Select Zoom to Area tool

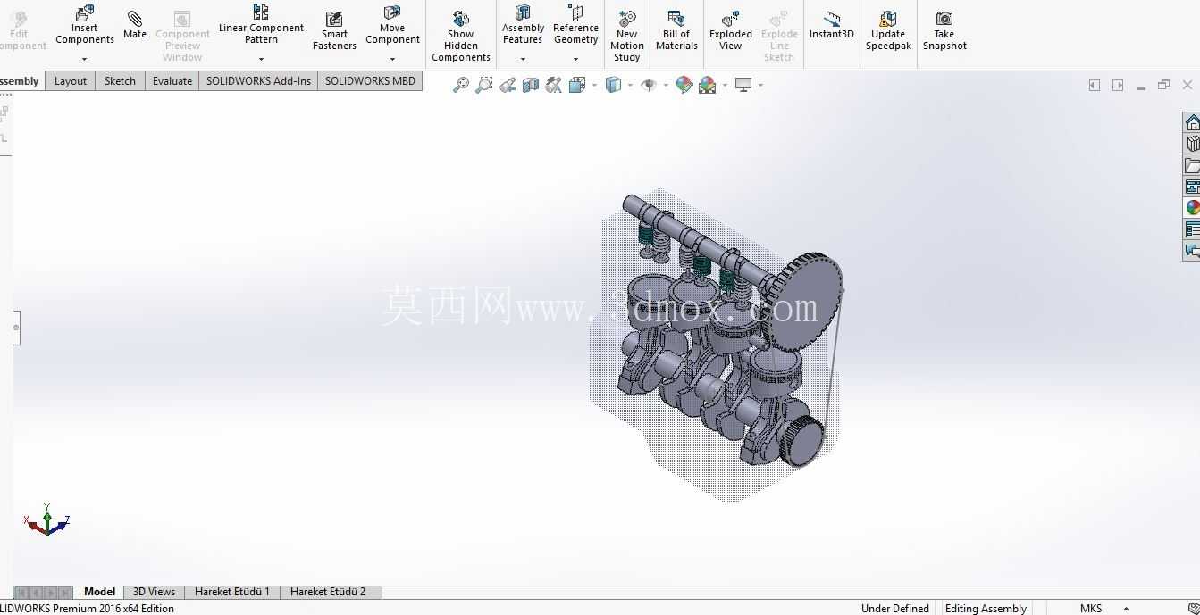click(x=484, y=85)
